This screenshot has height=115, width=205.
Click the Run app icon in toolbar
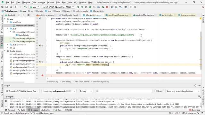coord(78,7)
